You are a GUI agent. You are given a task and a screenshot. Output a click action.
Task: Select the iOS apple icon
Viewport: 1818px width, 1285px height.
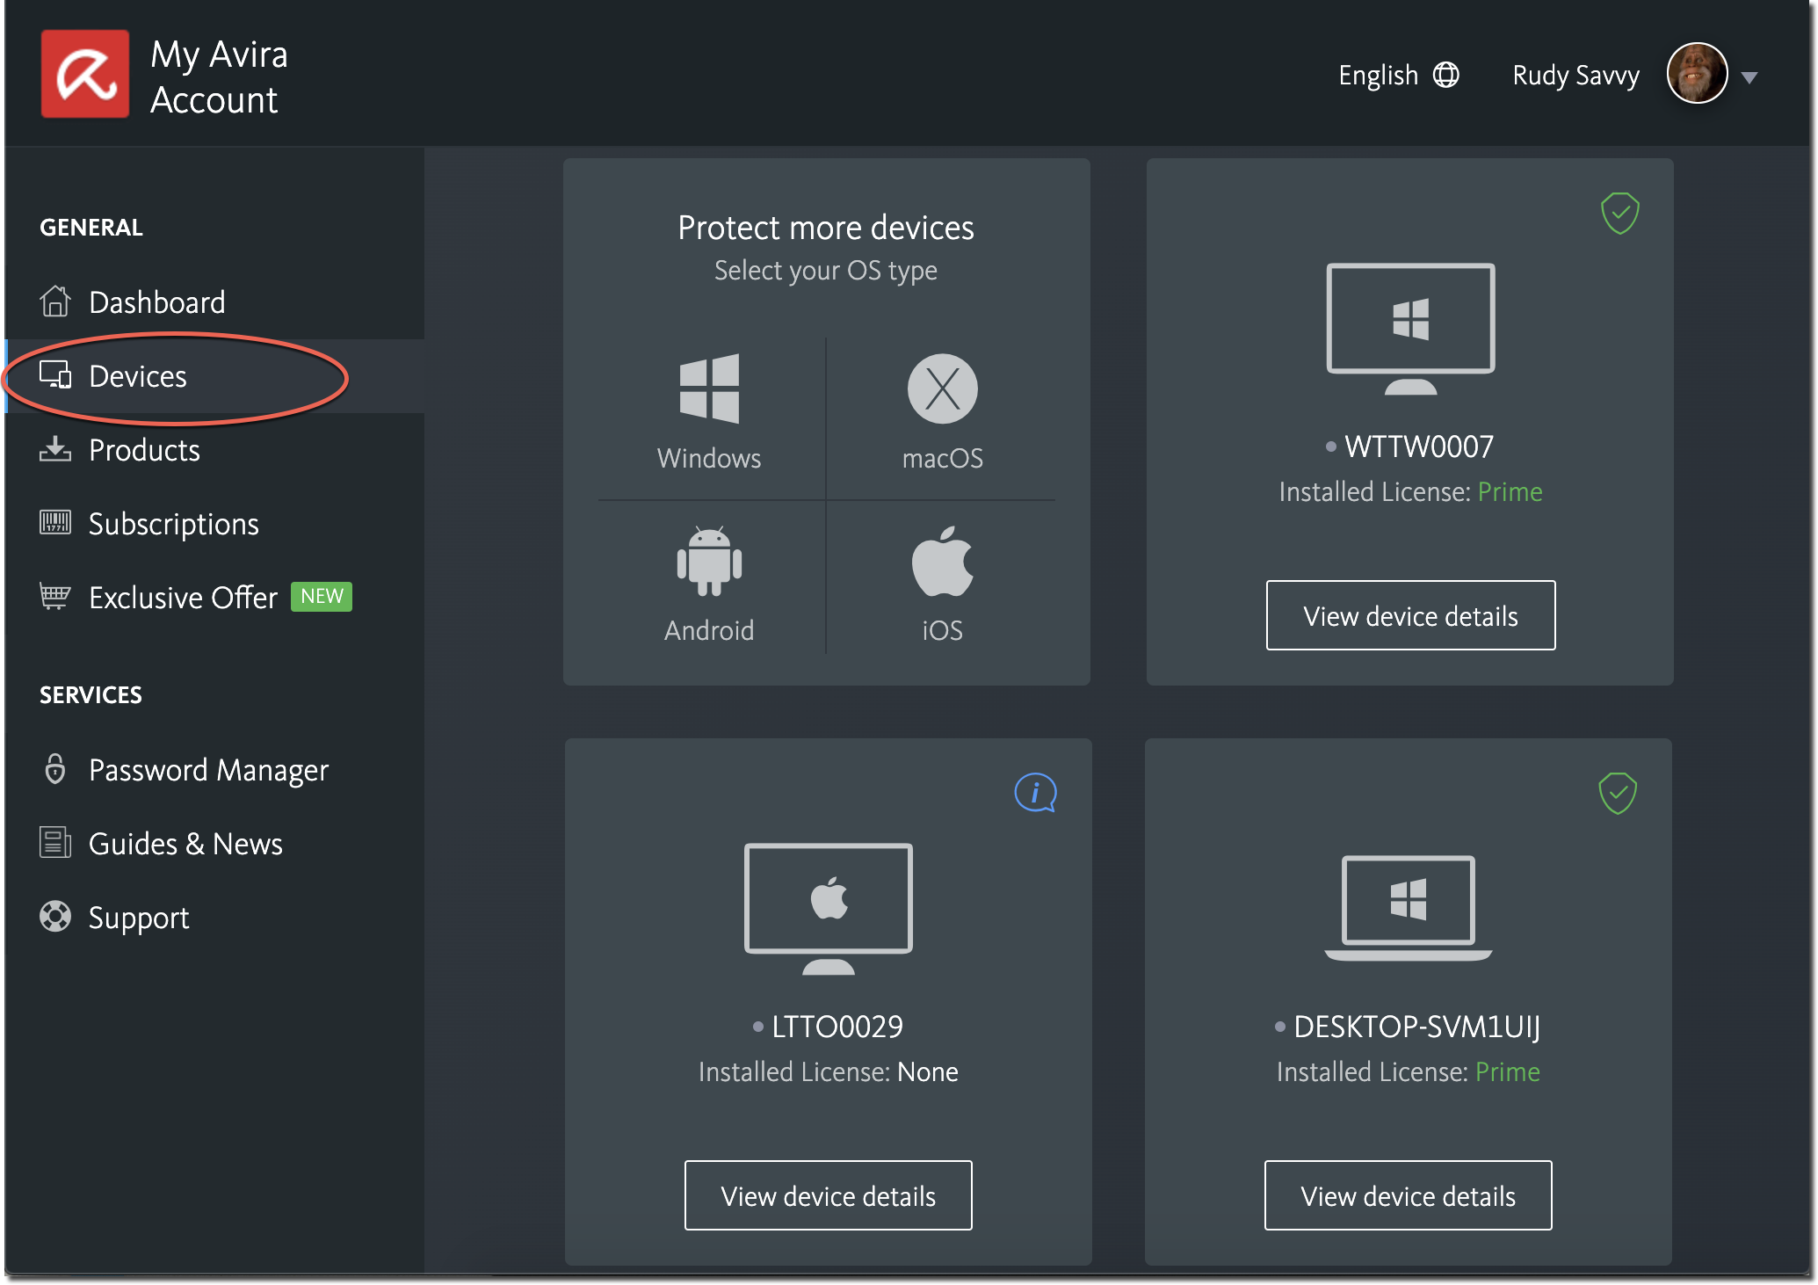(x=942, y=561)
